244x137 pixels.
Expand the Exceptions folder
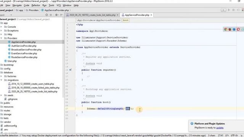tap(2, 30)
